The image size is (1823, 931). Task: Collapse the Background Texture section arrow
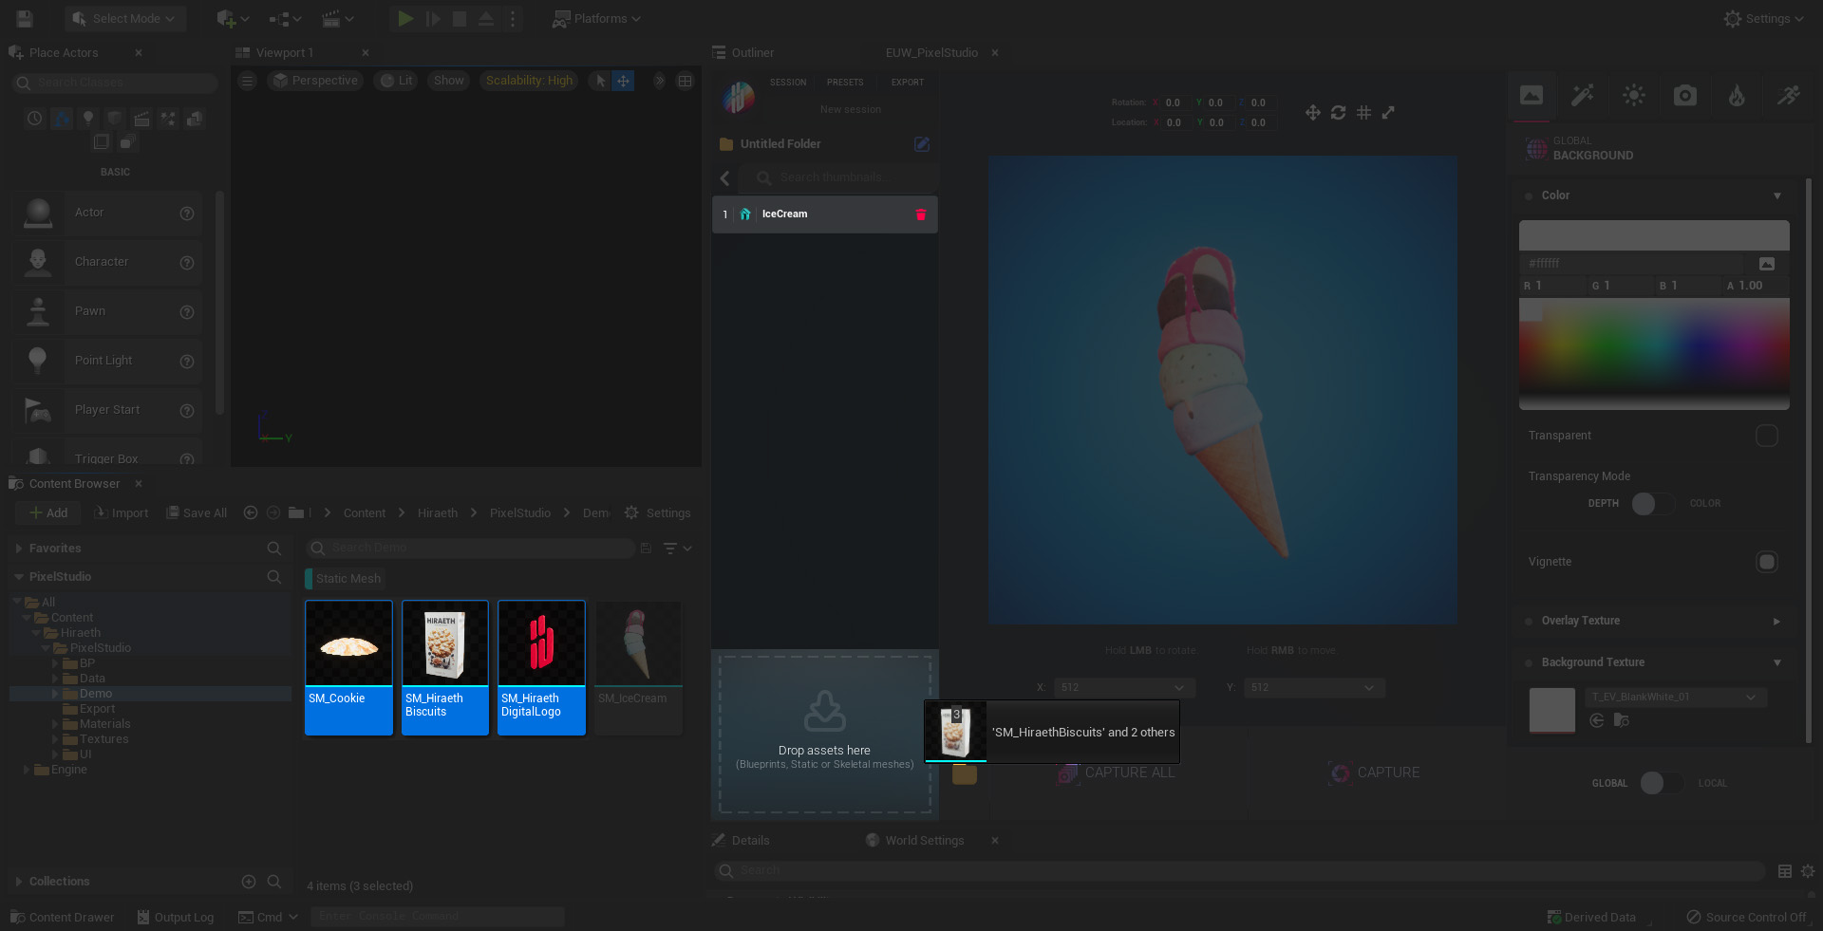coord(1777,663)
